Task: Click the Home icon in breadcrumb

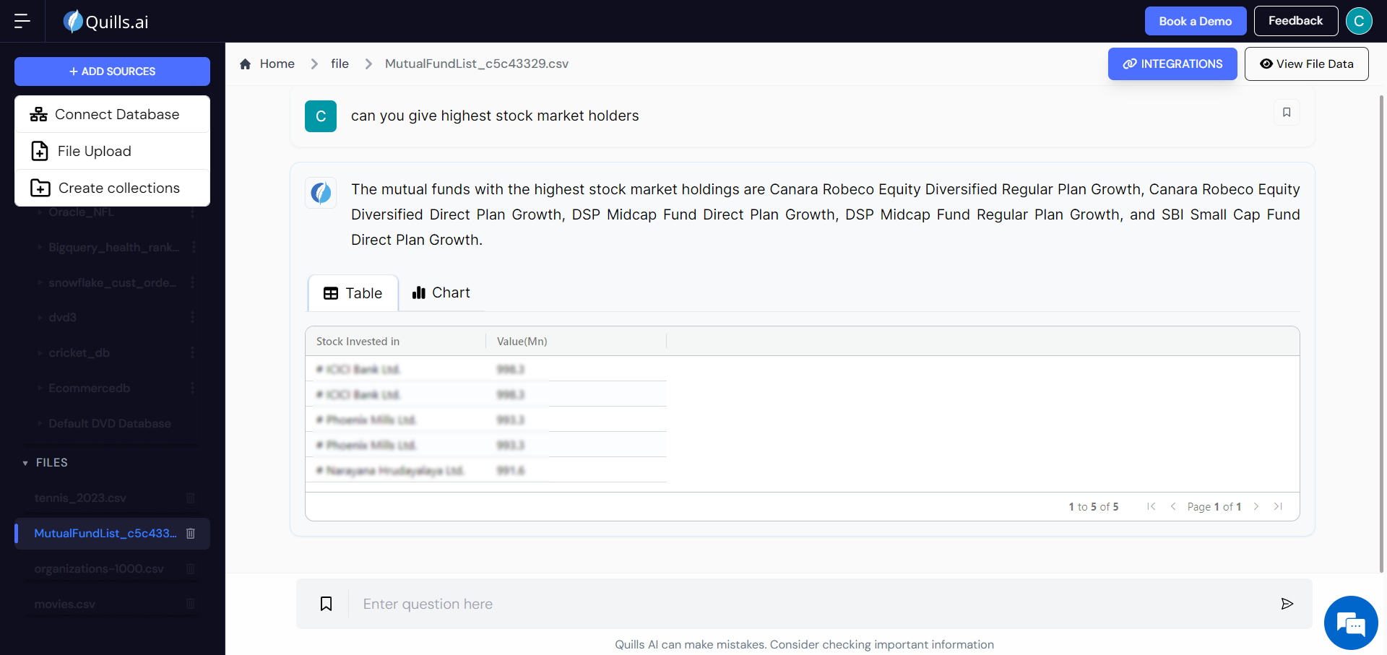Action: pyautogui.click(x=246, y=64)
